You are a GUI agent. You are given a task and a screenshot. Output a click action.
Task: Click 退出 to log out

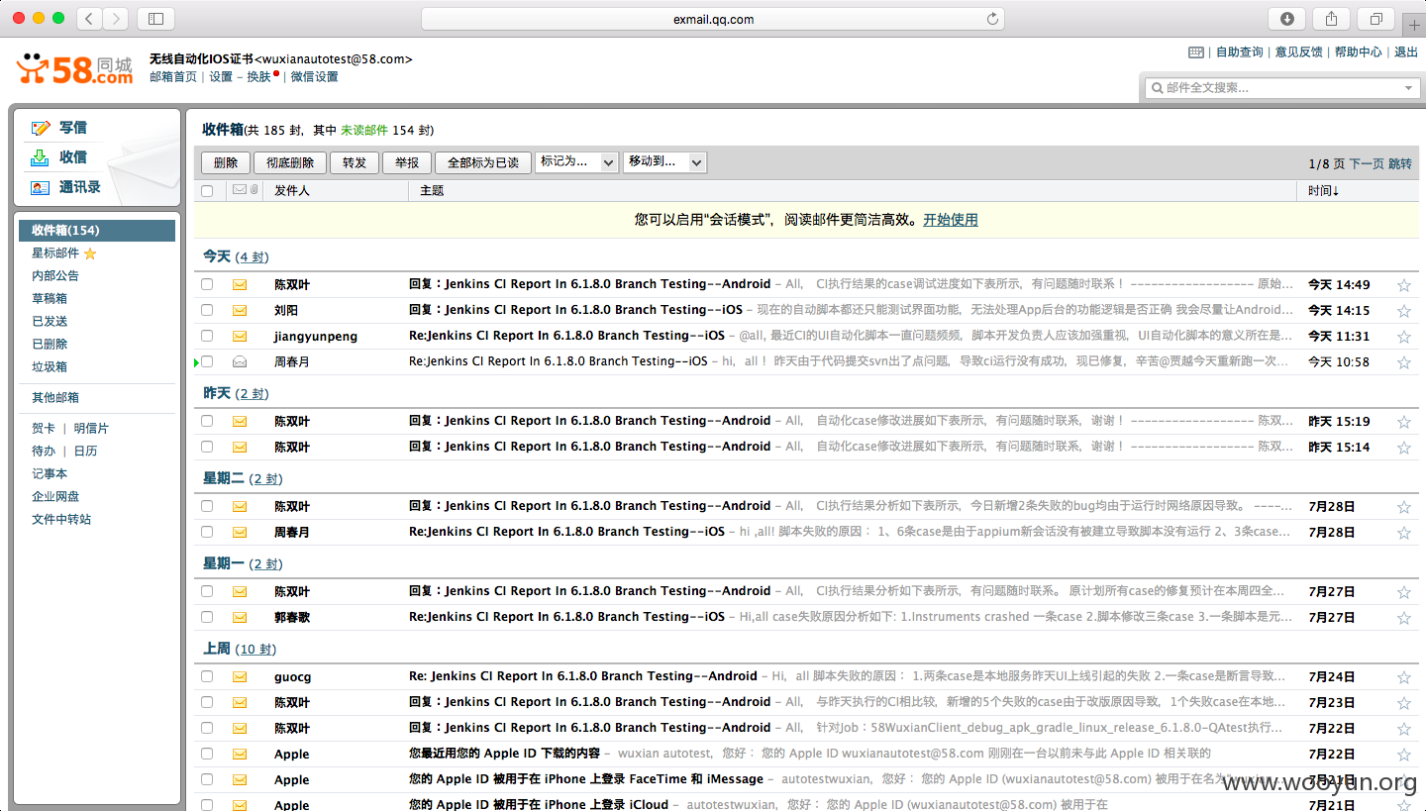(1406, 51)
